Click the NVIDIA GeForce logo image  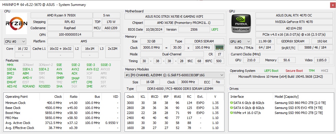coord(241,24)
